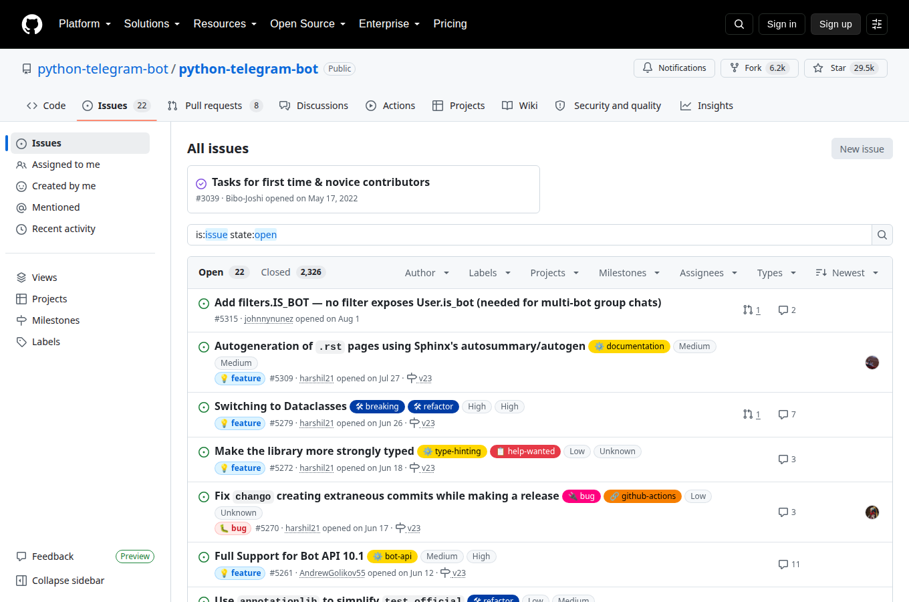This screenshot has height=602, width=909.
Task: Switch to the Insights tab
Action: (706, 106)
